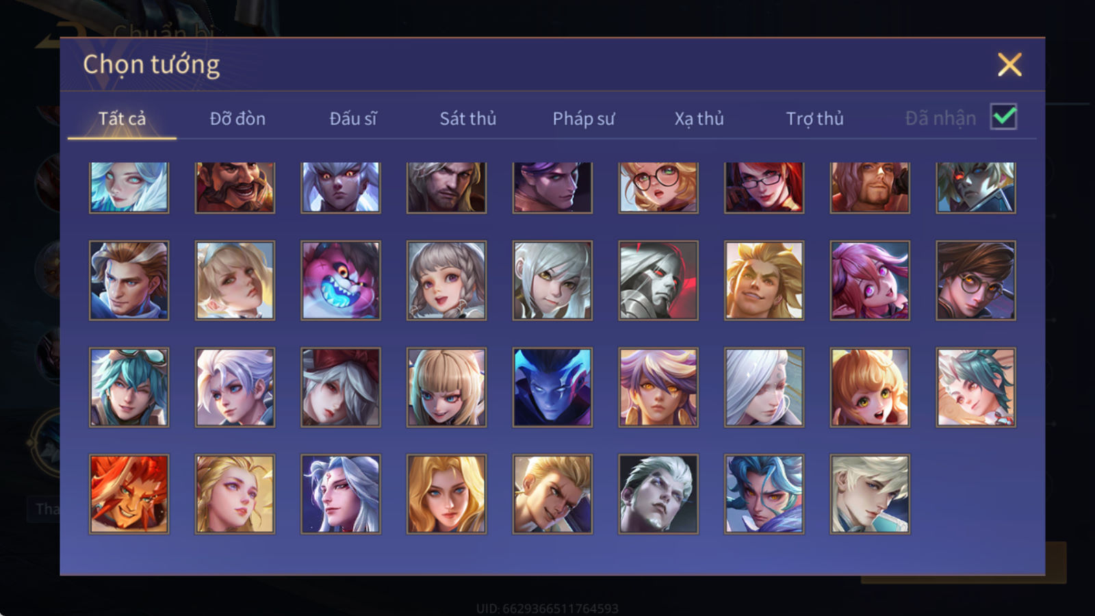The width and height of the screenshot is (1095, 616).
Task: Show the Pháp sư hero category
Action: 584,119
